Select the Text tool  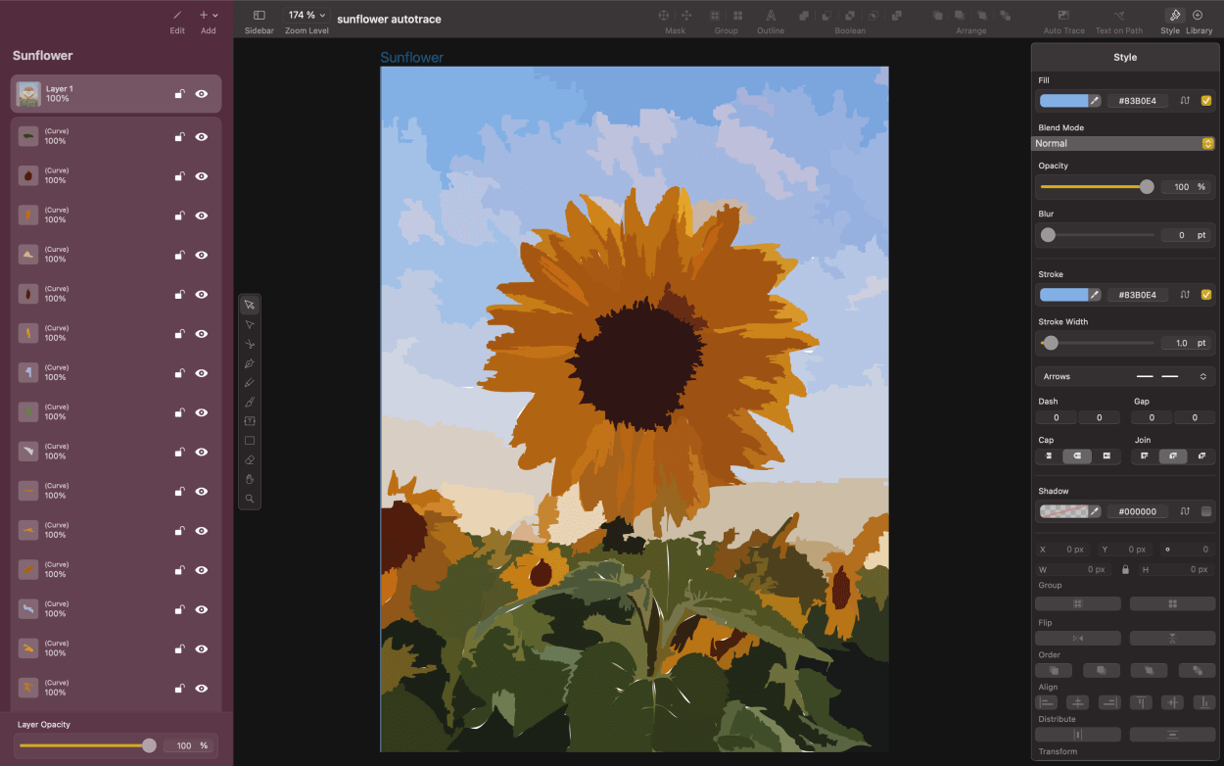click(250, 421)
